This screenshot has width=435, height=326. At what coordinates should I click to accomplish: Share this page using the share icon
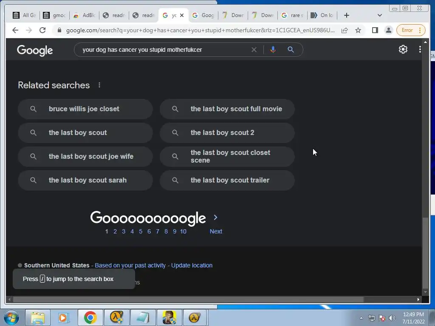tap(345, 30)
